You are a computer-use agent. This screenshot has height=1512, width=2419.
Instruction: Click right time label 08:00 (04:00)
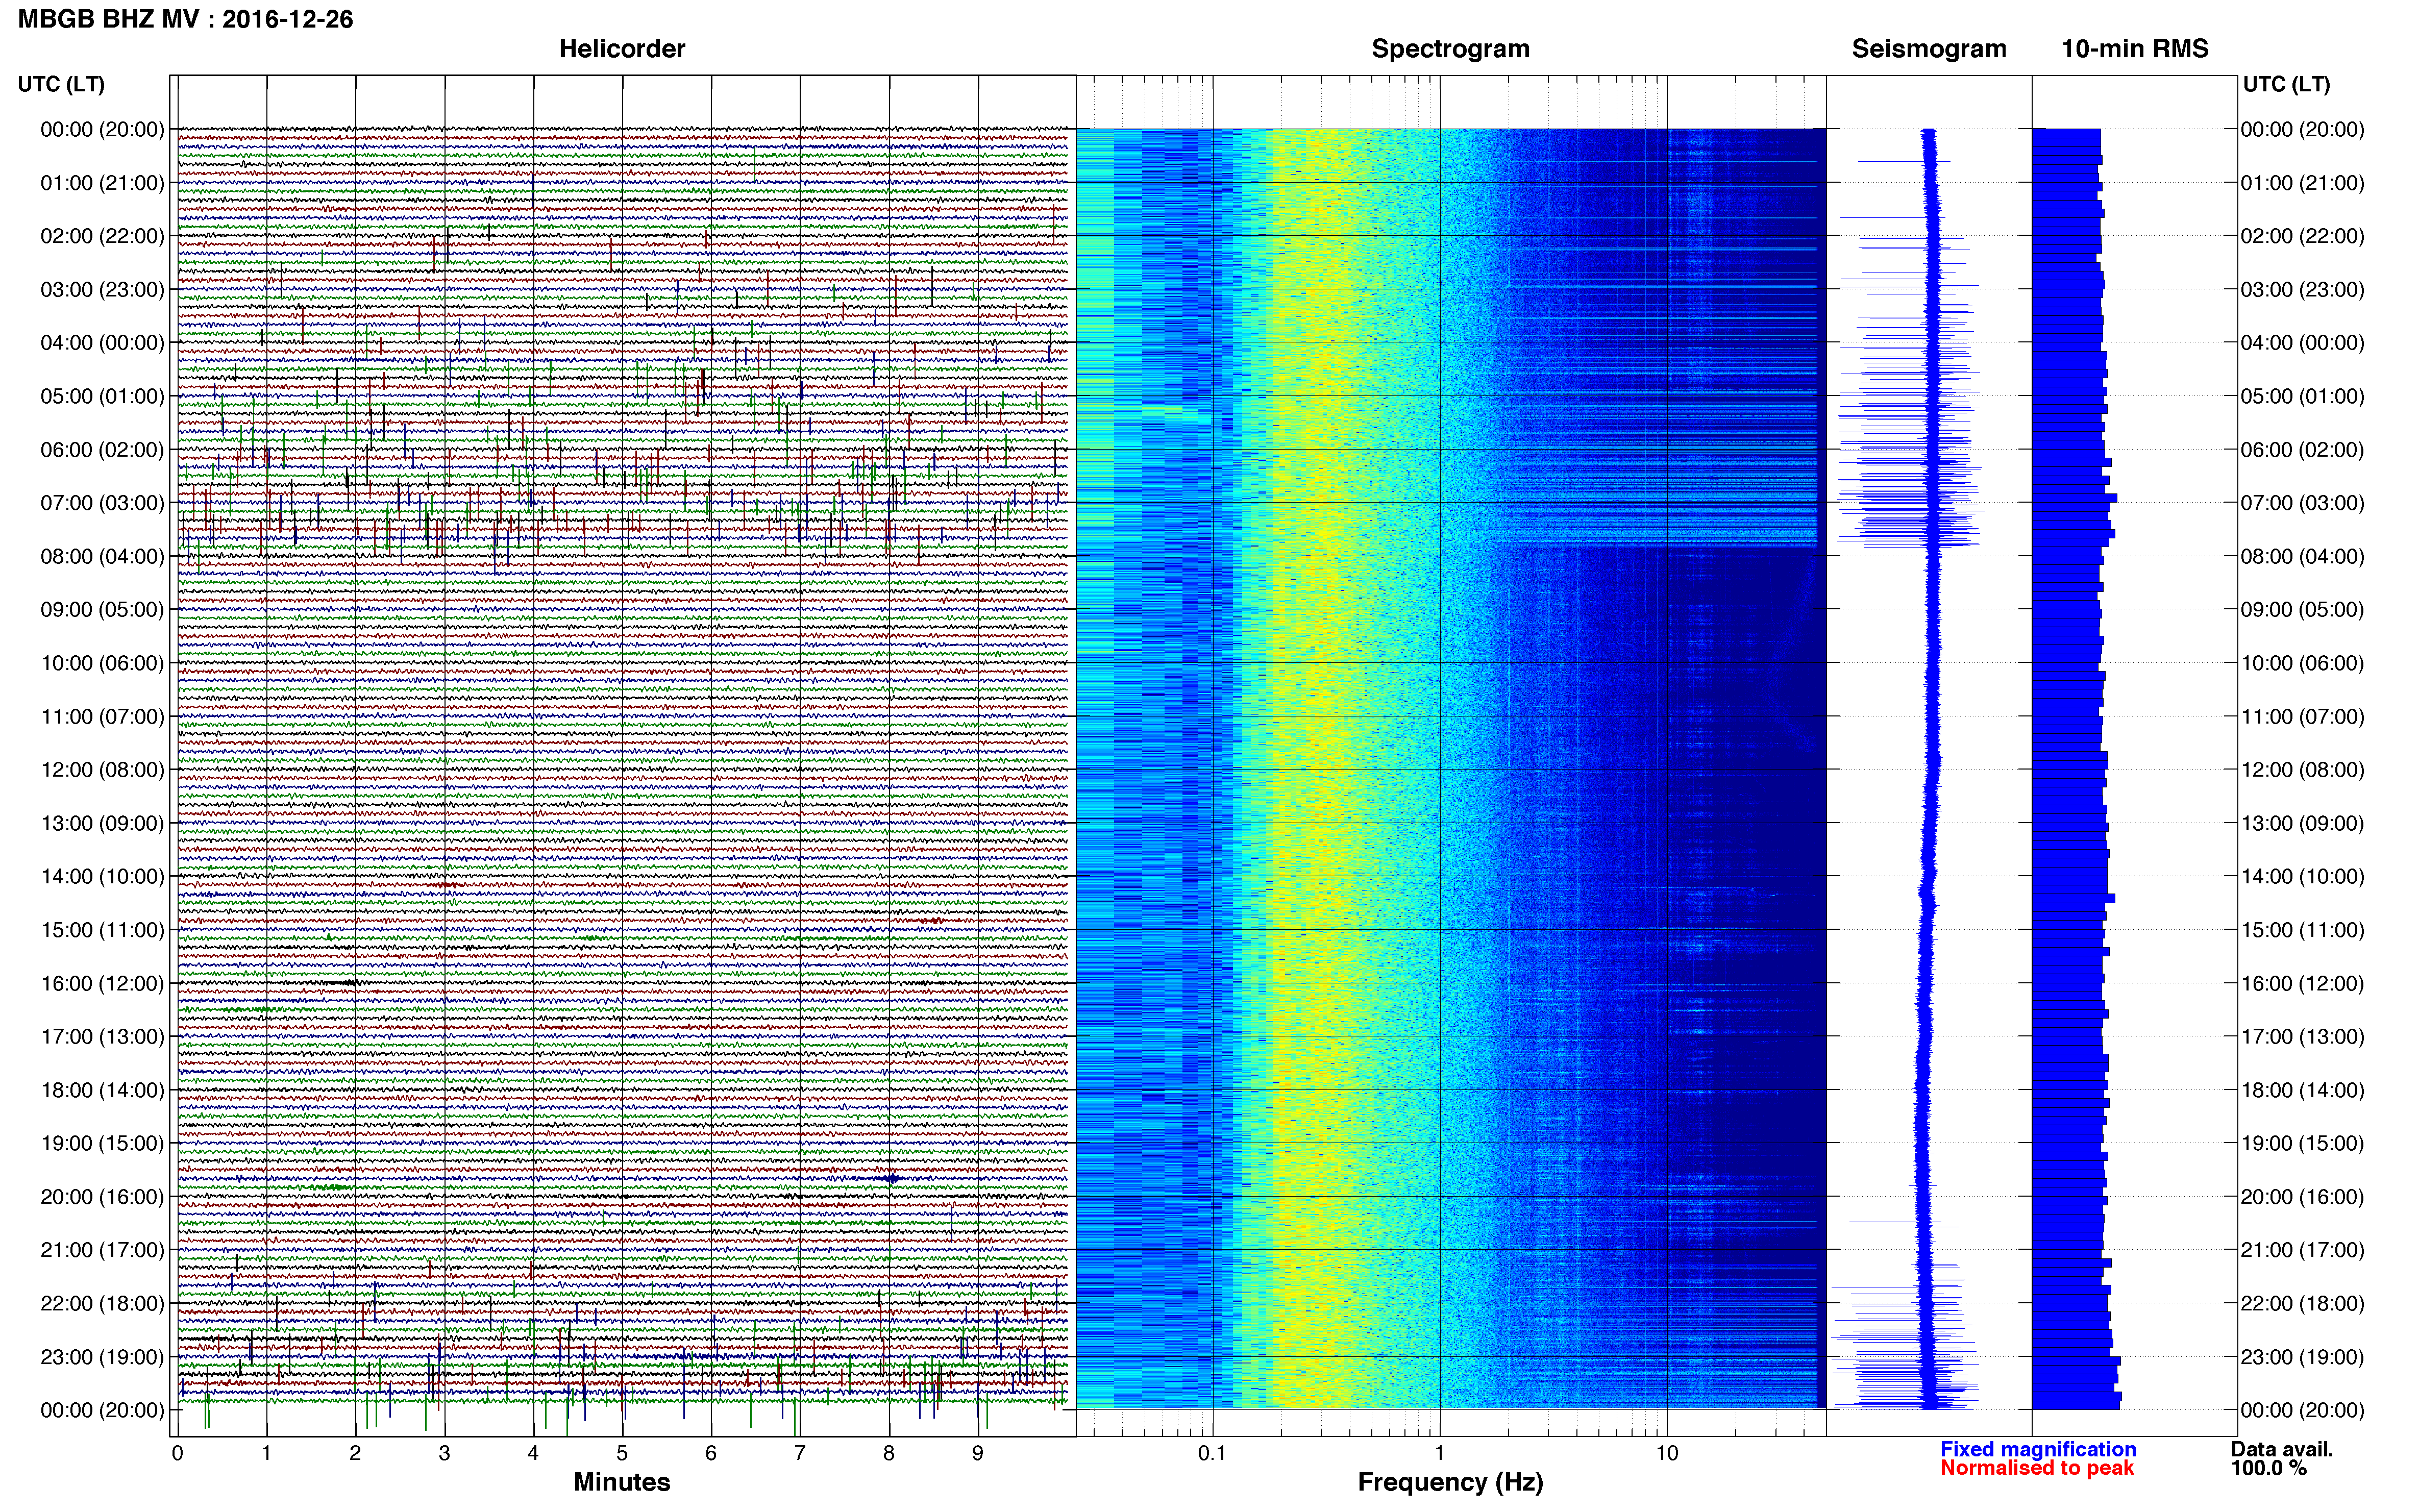[2302, 556]
